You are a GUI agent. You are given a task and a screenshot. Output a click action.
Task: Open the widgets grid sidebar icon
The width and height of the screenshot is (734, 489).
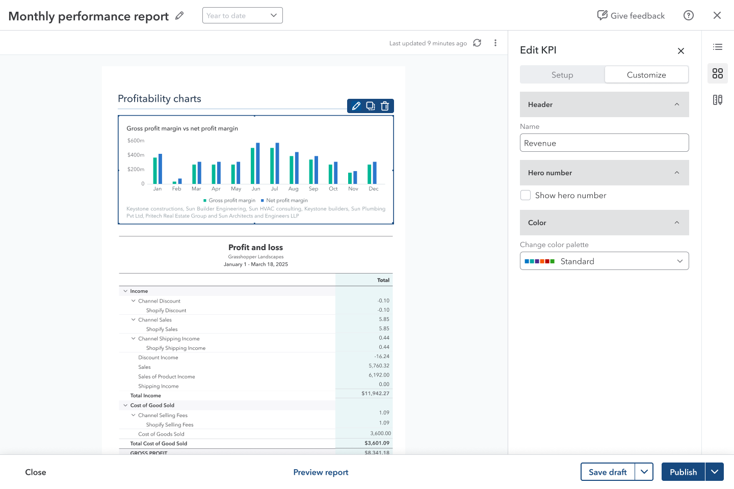(x=718, y=73)
